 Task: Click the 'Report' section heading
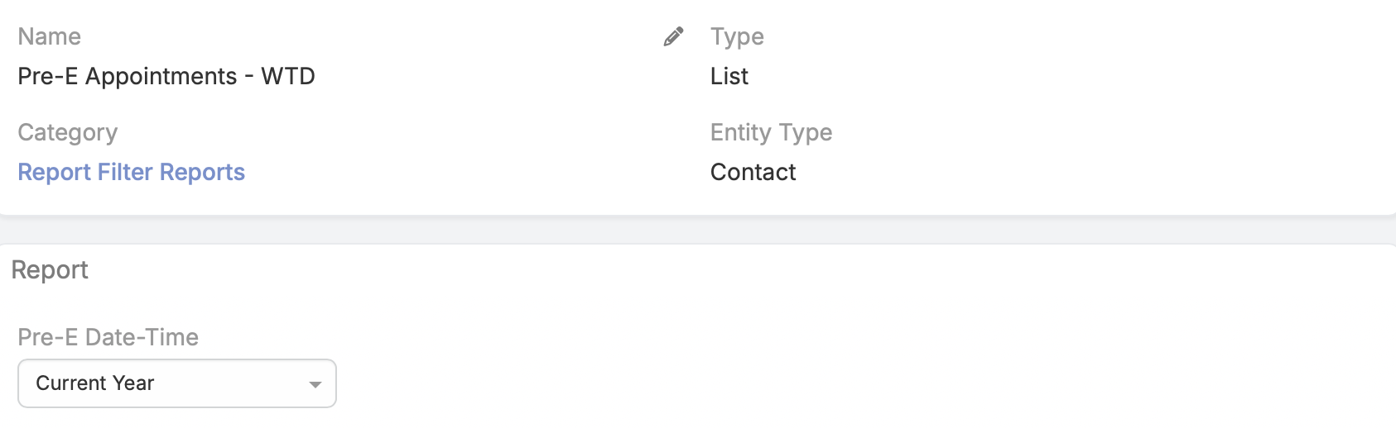click(x=50, y=270)
